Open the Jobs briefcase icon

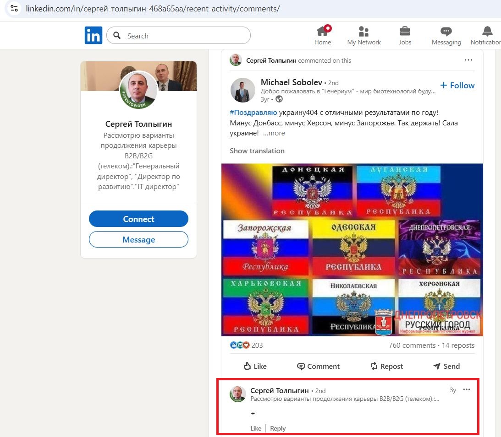405,32
